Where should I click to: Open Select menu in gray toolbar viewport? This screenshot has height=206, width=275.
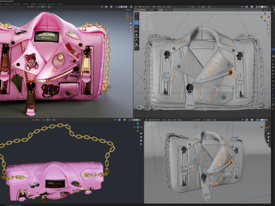tap(159, 7)
